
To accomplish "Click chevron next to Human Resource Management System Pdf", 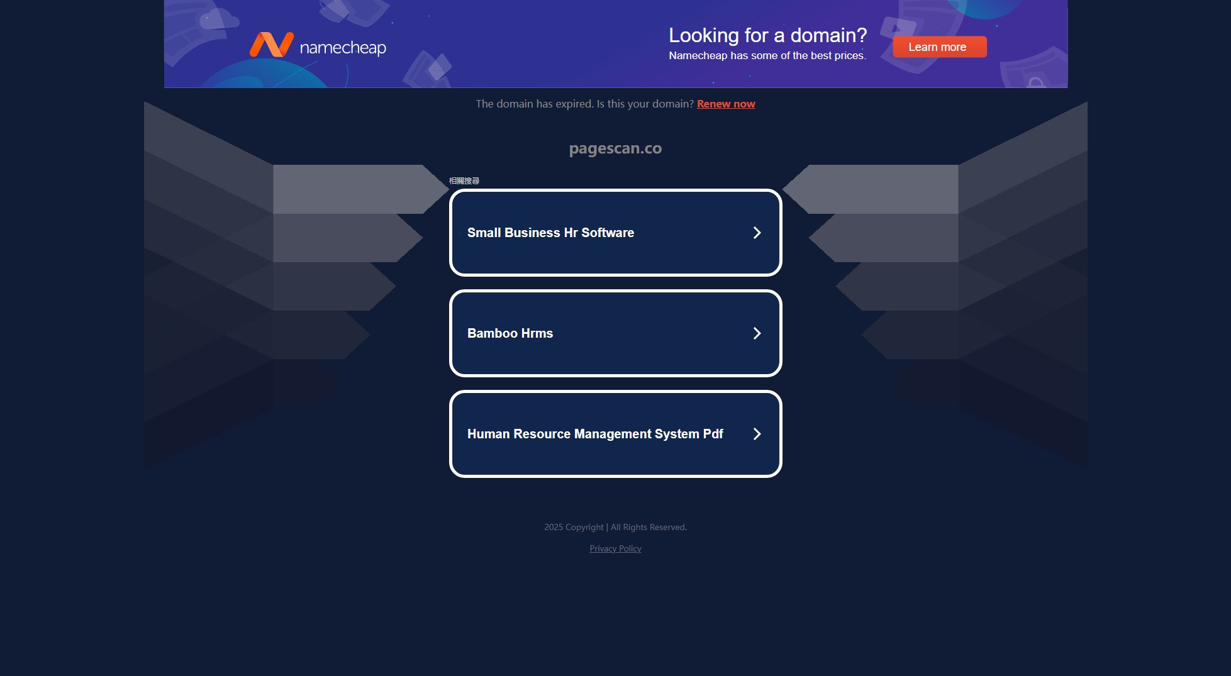I will 757,434.
